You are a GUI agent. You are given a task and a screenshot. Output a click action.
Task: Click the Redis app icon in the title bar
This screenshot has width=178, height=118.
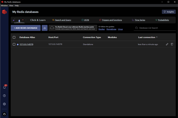point(2,2)
